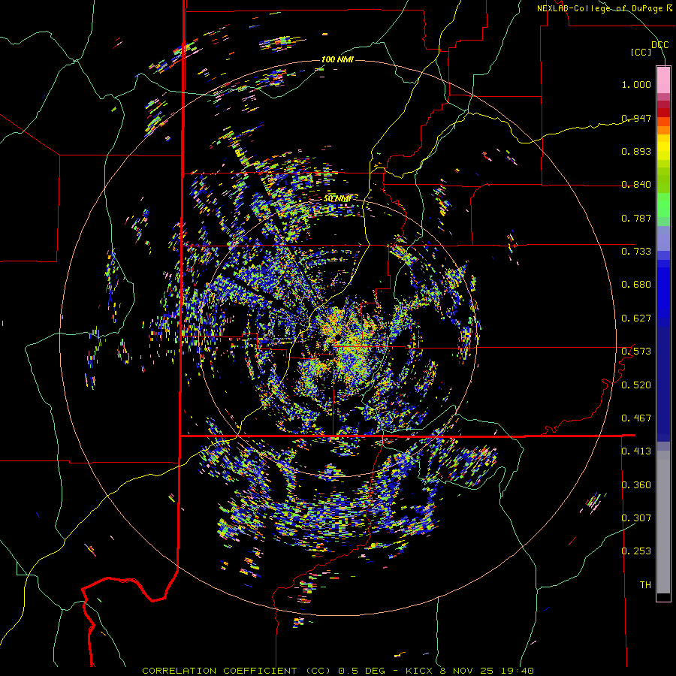Image resolution: width=676 pixels, height=676 pixels.
Task: Pick the yellow segment of the color bar
Action: (663, 147)
